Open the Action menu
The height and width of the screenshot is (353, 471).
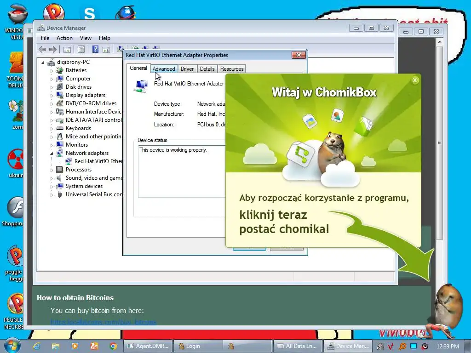click(x=64, y=38)
